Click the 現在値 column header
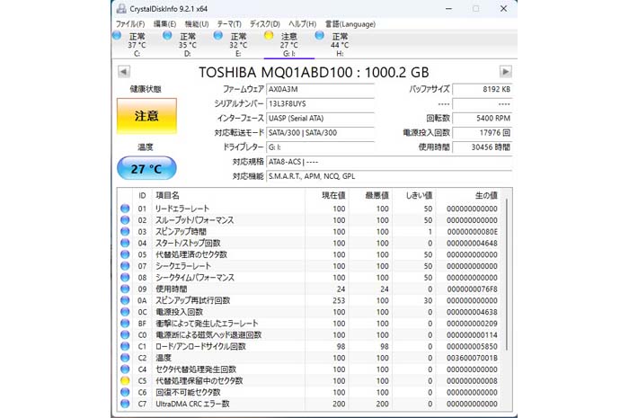 point(327,195)
